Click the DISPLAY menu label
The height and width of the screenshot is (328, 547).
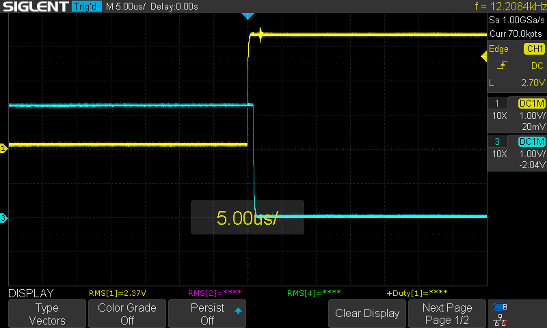pos(31,293)
